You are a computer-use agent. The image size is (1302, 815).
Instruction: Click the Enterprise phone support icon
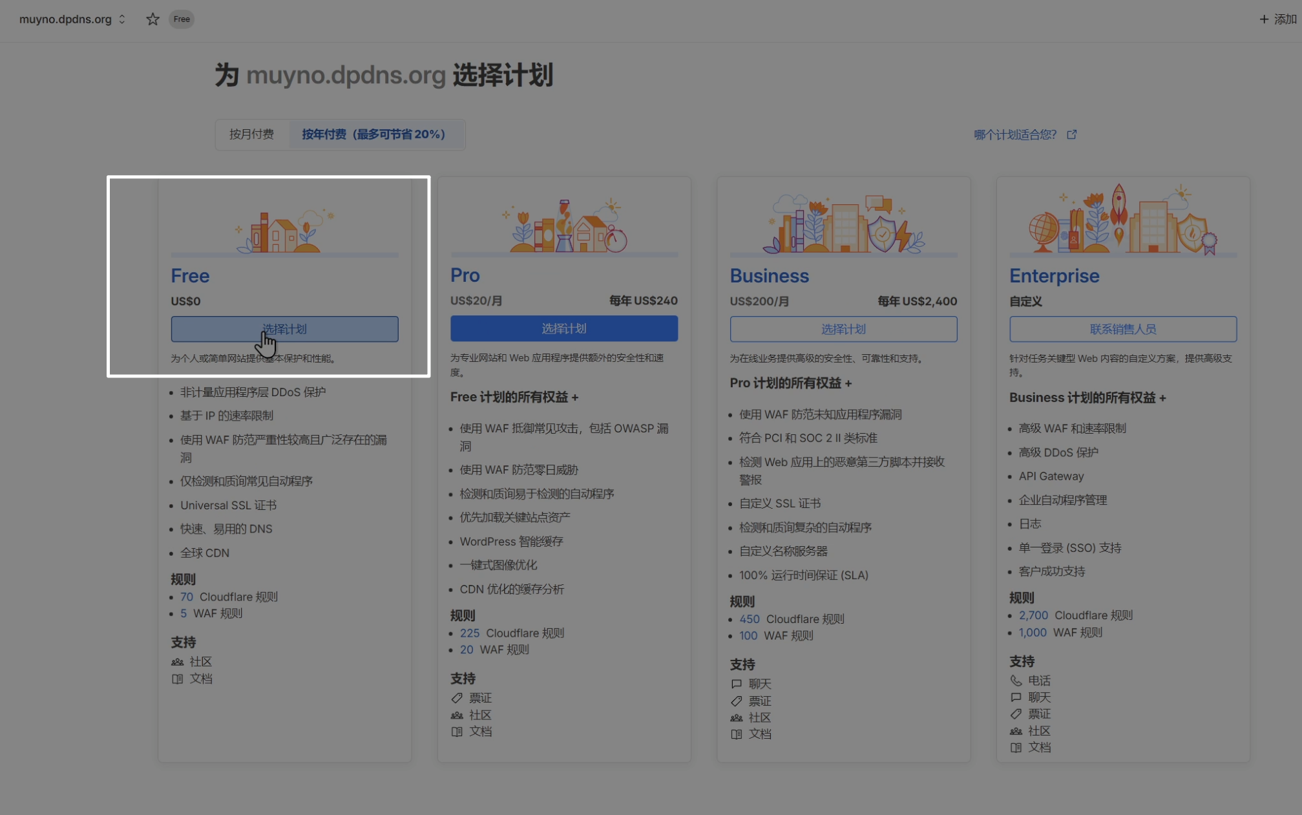click(x=1016, y=681)
